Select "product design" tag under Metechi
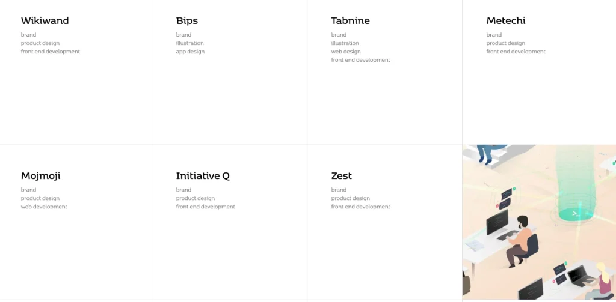 (506, 43)
